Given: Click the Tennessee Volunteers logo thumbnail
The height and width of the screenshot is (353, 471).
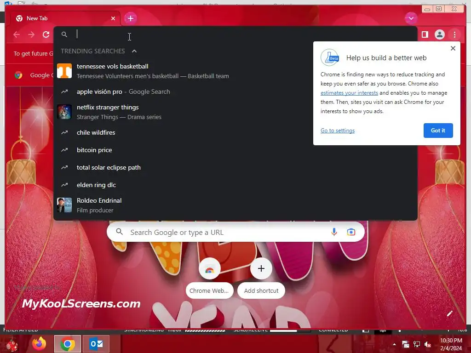Looking at the screenshot, I should [64, 71].
